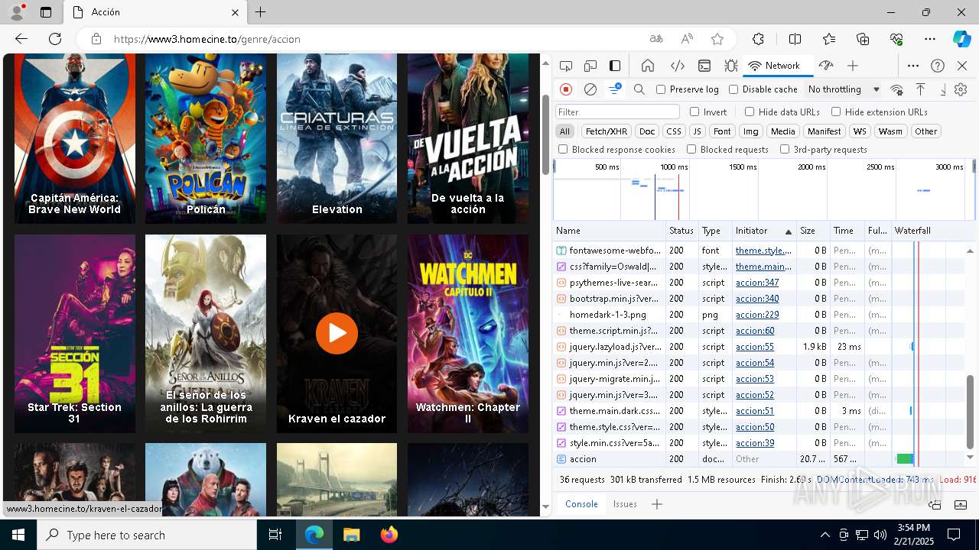Screen dimensions: 979x550
Task: Open the Console tool icon in DevTools toolbar
Action: [704, 66]
